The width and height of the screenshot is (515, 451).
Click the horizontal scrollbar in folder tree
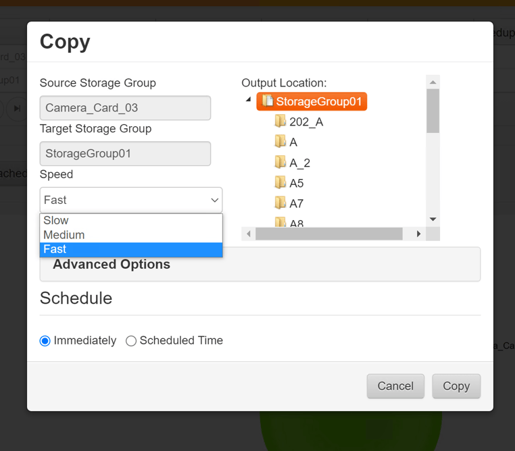pos(328,234)
